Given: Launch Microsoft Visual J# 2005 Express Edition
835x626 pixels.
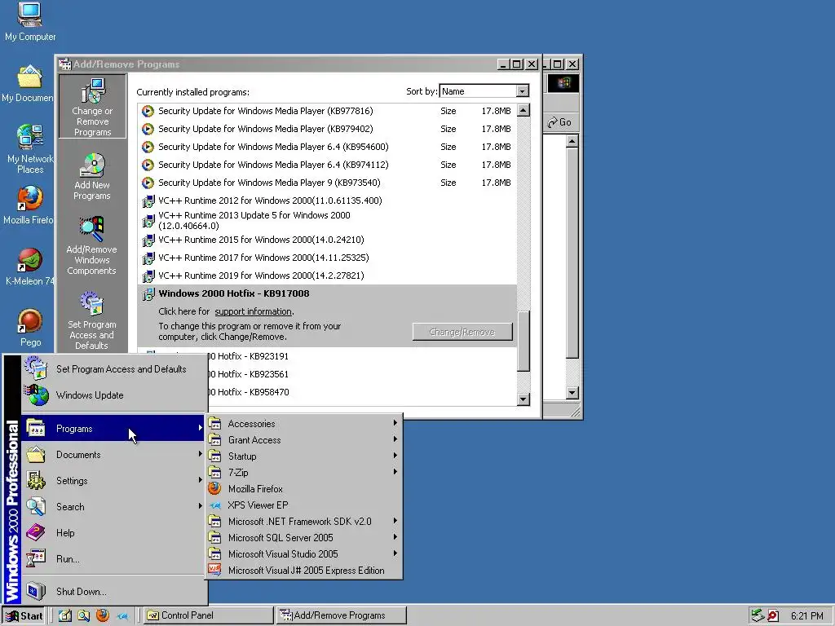Looking at the screenshot, I should [303, 570].
